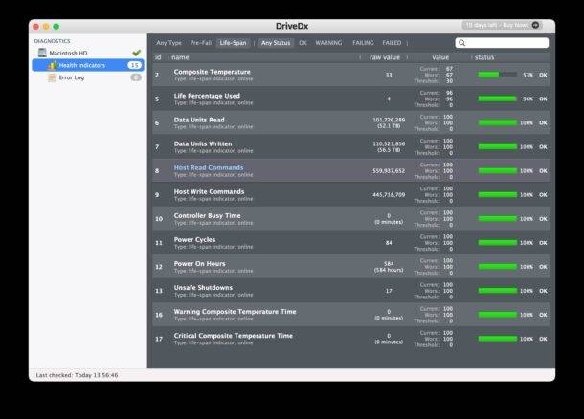This screenshot has width=584, height=419.
Task: Click raw value 559,937,652
Action: [389, 171]
